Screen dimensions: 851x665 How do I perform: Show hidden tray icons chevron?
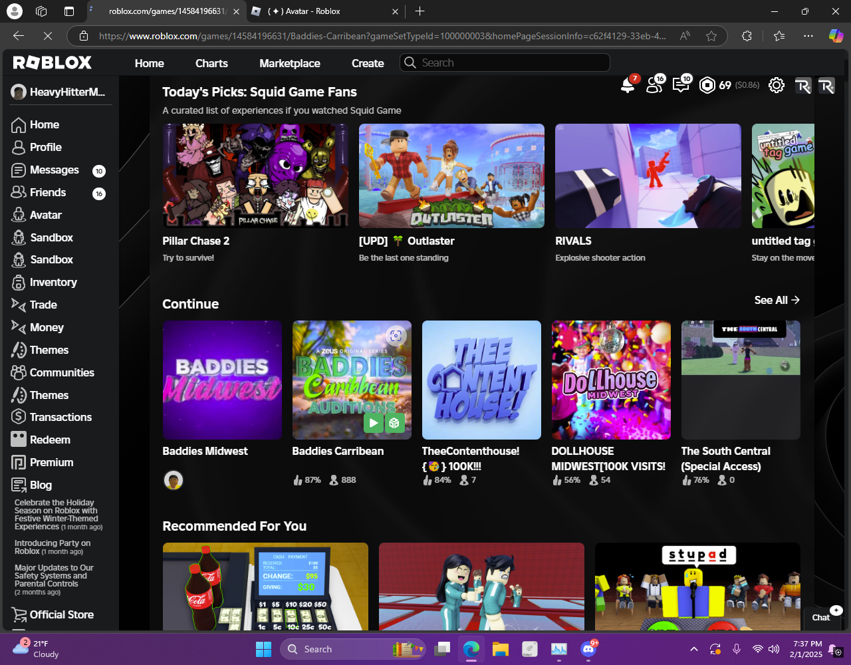pos(694,649)
